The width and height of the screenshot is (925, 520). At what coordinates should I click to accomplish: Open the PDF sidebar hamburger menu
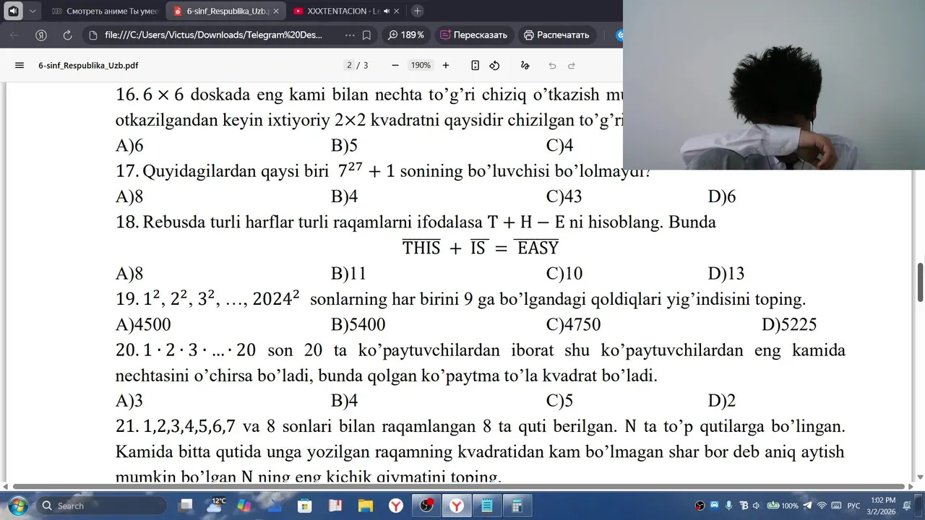20,65
